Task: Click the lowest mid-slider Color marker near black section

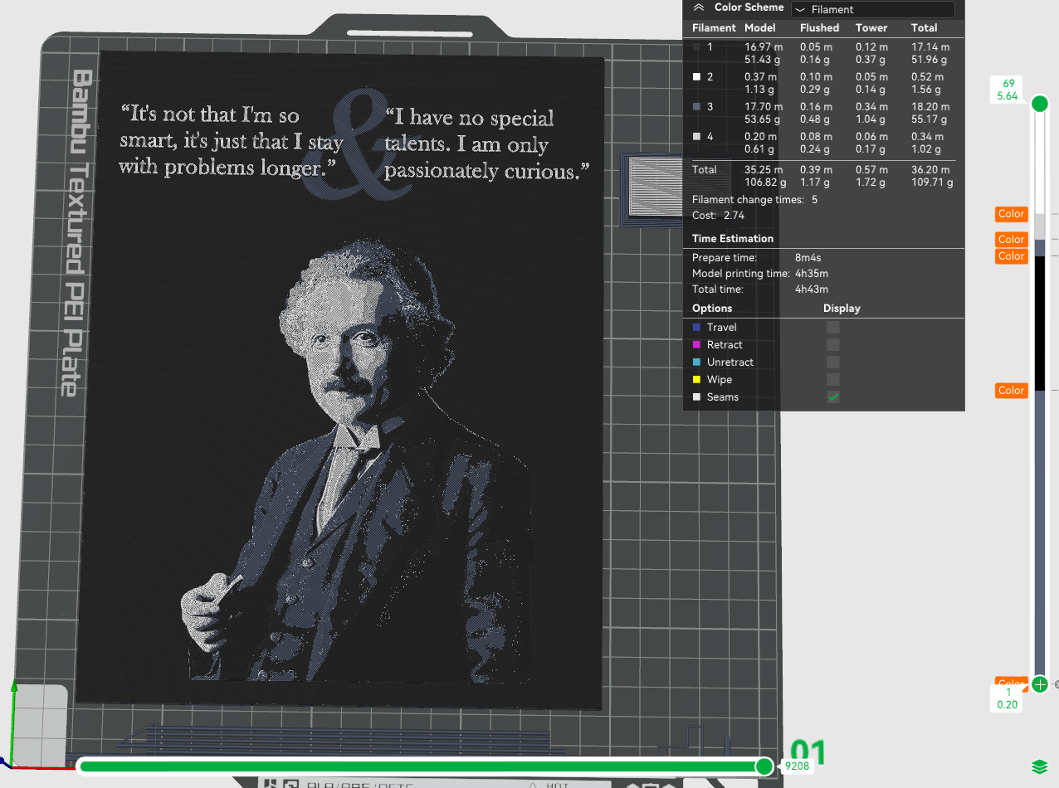Action: pyautogui.click(x=1011, y=391)
